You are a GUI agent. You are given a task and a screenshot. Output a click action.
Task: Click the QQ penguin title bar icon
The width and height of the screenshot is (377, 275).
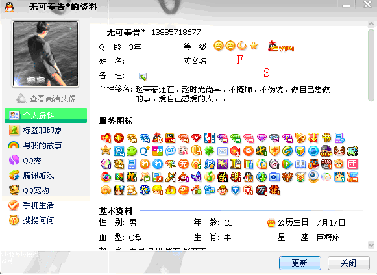click(x=9, y=7)
